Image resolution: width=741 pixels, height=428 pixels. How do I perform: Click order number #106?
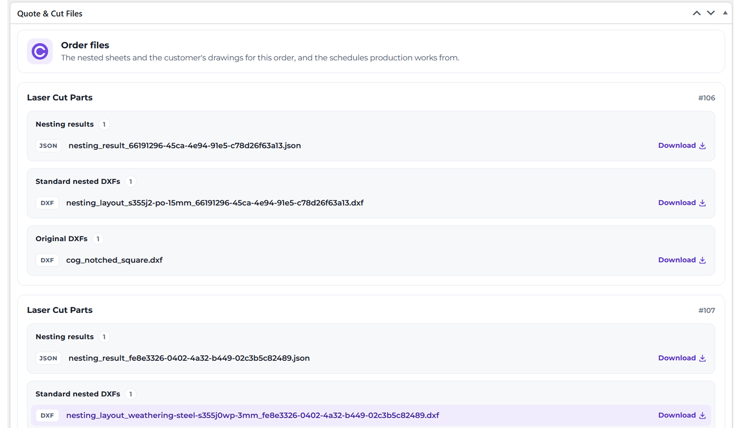(x=706, y=98)
